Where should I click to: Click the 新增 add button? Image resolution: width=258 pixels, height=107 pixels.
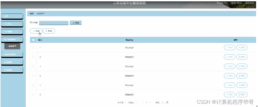[x=36, y=31]
